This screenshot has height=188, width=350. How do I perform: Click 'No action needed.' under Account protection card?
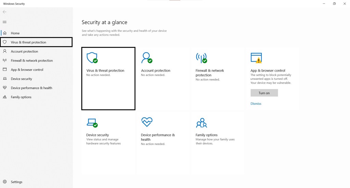[x=153, y=75]
